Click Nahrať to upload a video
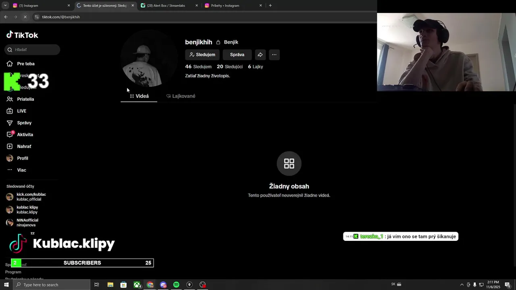 24,146
